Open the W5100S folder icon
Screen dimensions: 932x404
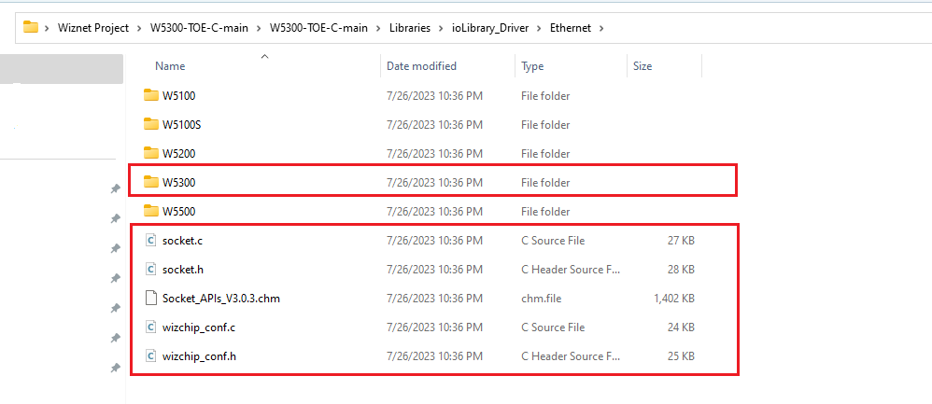point(151,124)
